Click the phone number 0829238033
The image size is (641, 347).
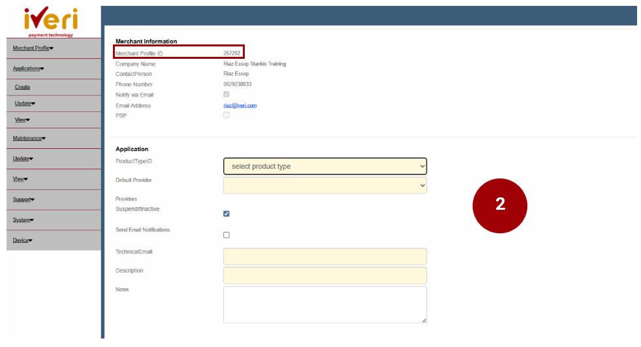tap(237, 84)
